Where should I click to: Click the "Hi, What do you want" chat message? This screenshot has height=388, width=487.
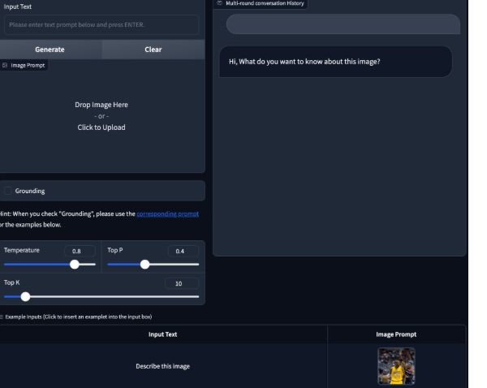pyautogui.click(x=334, y=62)
